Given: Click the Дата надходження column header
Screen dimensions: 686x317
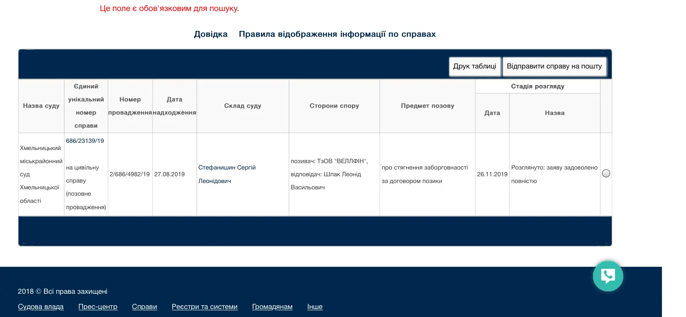Looking at the screenshot, I should click(x=174, y=106).
